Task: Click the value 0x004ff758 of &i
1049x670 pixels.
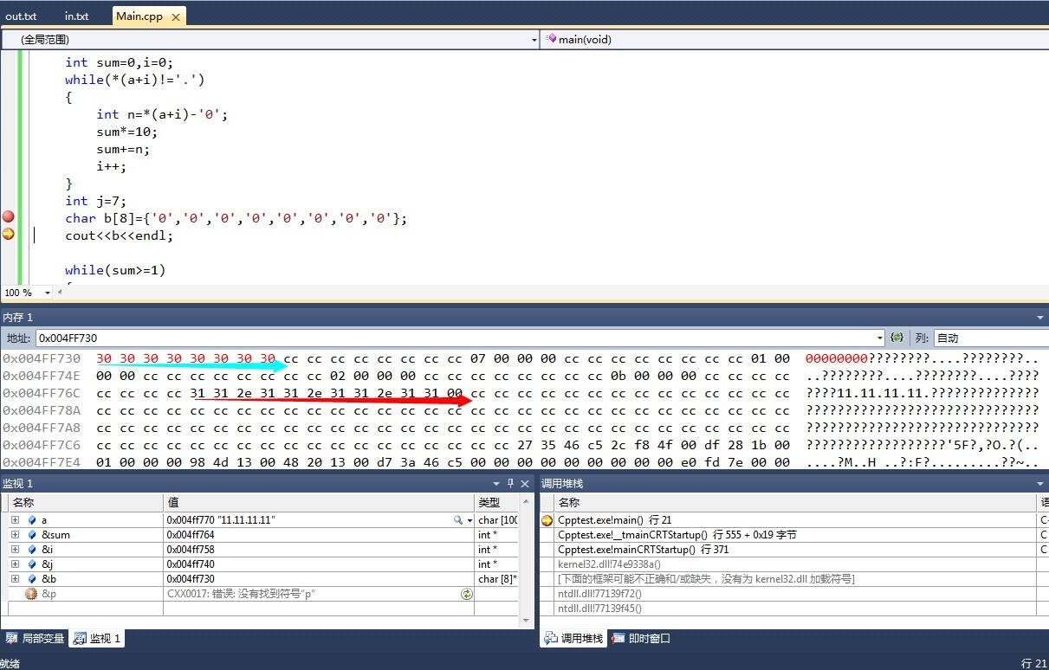Action: click(191, 550)
